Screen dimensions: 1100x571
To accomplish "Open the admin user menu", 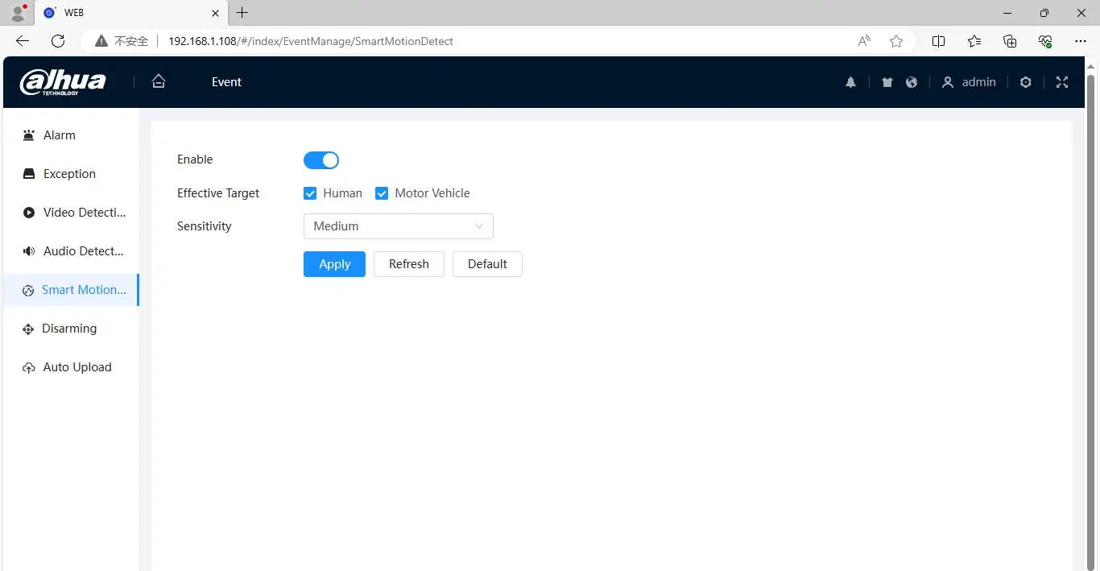I will click(969, 82).
